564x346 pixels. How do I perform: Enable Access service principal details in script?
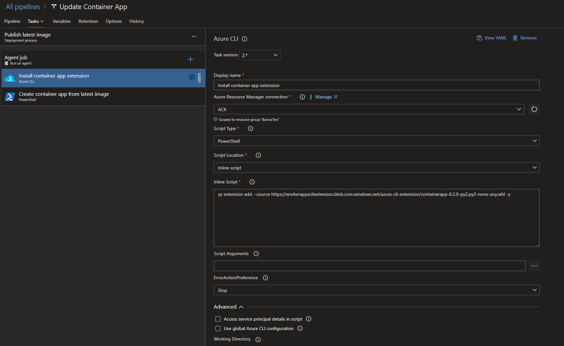tap(218, 319)
